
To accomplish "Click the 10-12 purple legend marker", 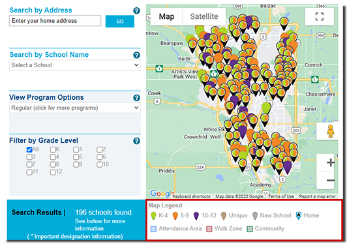I will point(196,216).
